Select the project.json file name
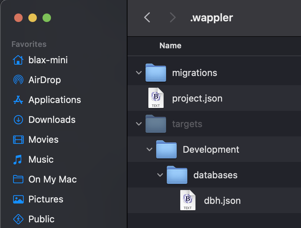This screenshot has height=228, width=301. point(197,99)
